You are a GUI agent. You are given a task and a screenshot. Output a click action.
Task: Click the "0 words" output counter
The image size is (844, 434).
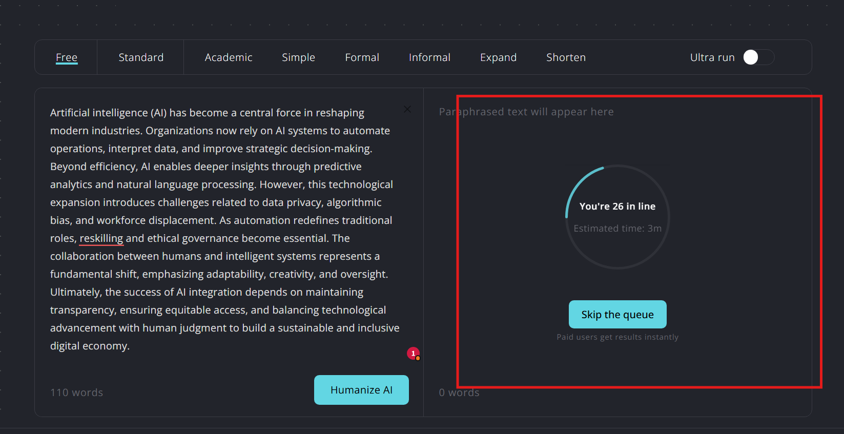click(x=459, y=392)
